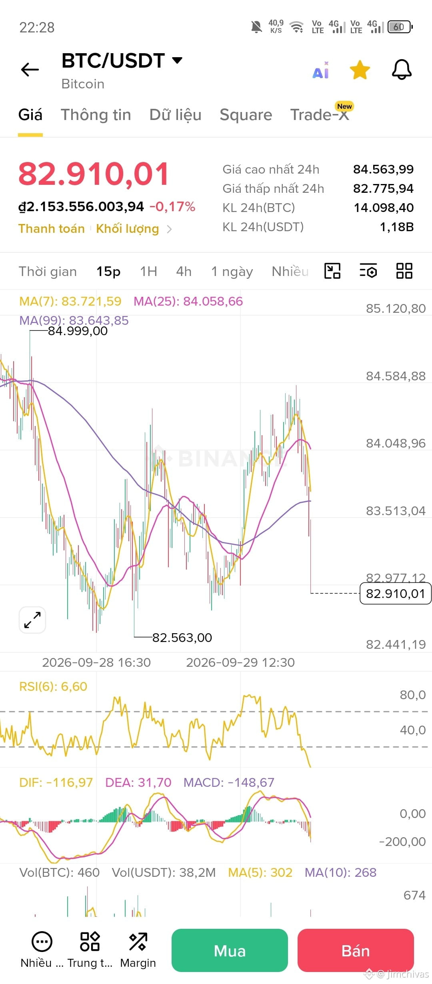Open chart indicator settings icon

(368, 271)
